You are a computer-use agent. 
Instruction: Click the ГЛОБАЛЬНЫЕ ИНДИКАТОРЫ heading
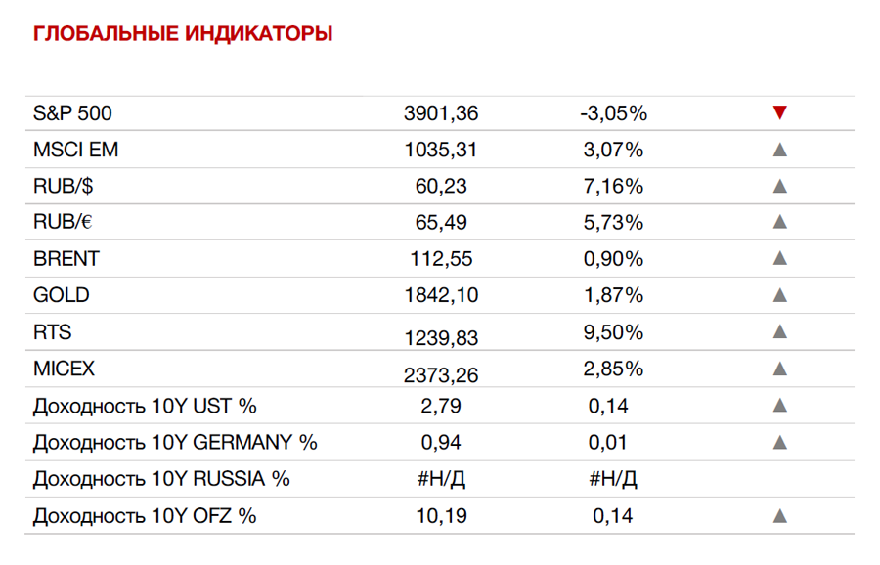[x=183, y=33]
